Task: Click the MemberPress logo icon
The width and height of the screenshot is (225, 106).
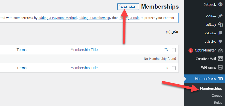Action: tap(220, 79)
